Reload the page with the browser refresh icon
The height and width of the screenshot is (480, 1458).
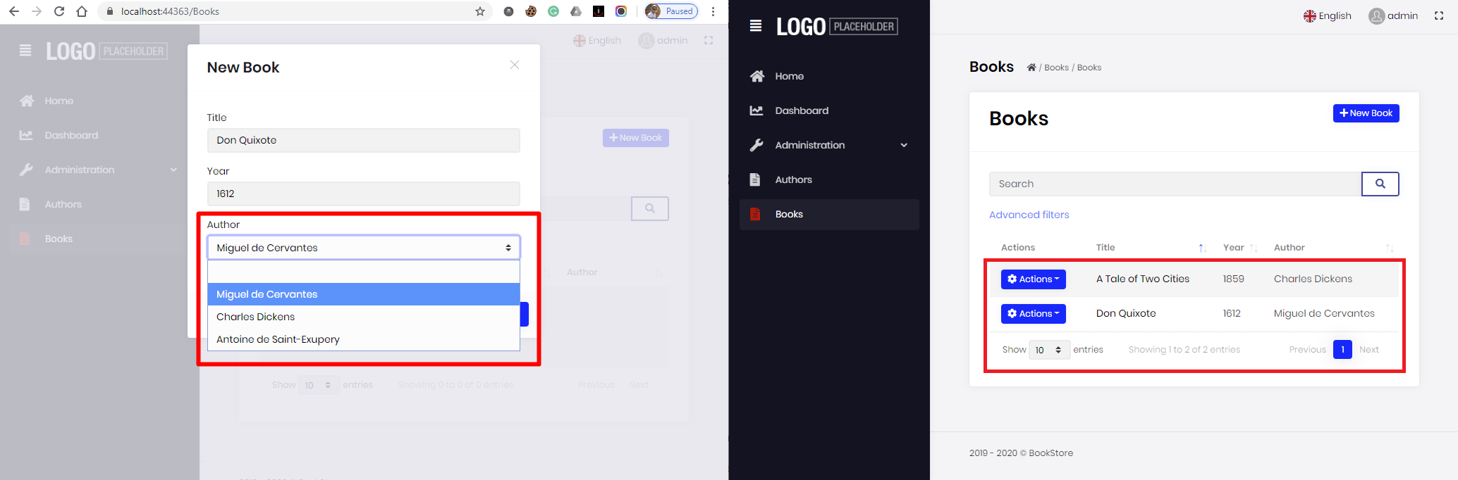(x=59, y=11)
